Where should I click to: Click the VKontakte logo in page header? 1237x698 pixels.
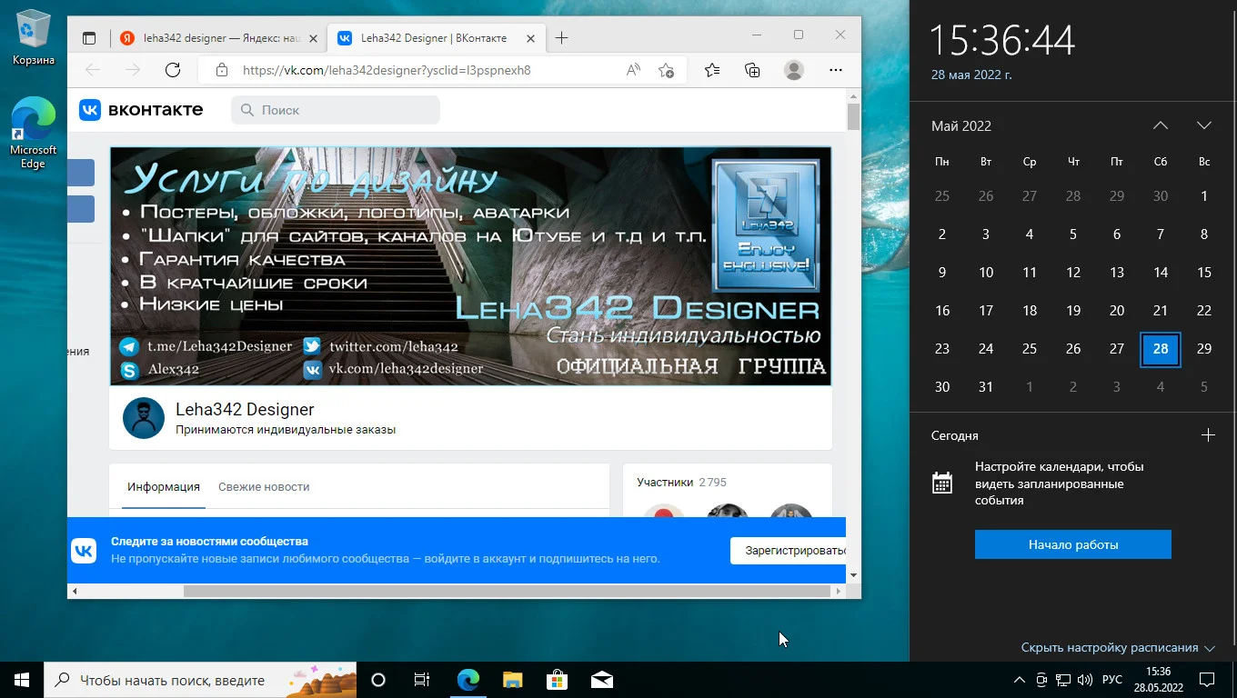coord(141,110)
